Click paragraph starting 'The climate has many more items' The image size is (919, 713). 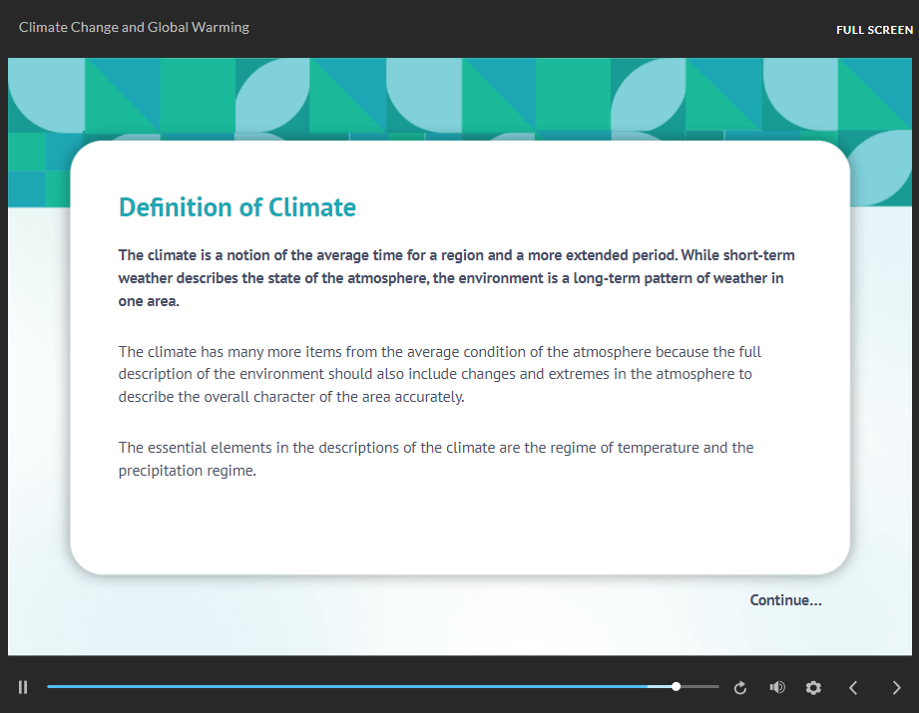click(x=440, y=374)
